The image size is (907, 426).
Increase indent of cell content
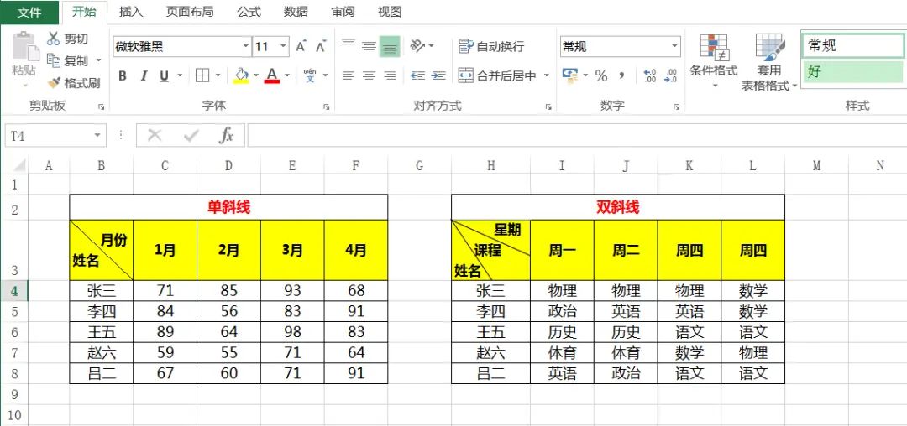(438, 75)
